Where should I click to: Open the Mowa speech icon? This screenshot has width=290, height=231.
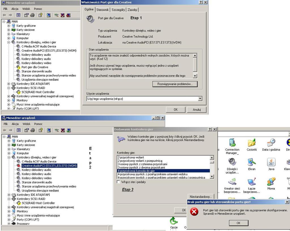tap(271, 182)
